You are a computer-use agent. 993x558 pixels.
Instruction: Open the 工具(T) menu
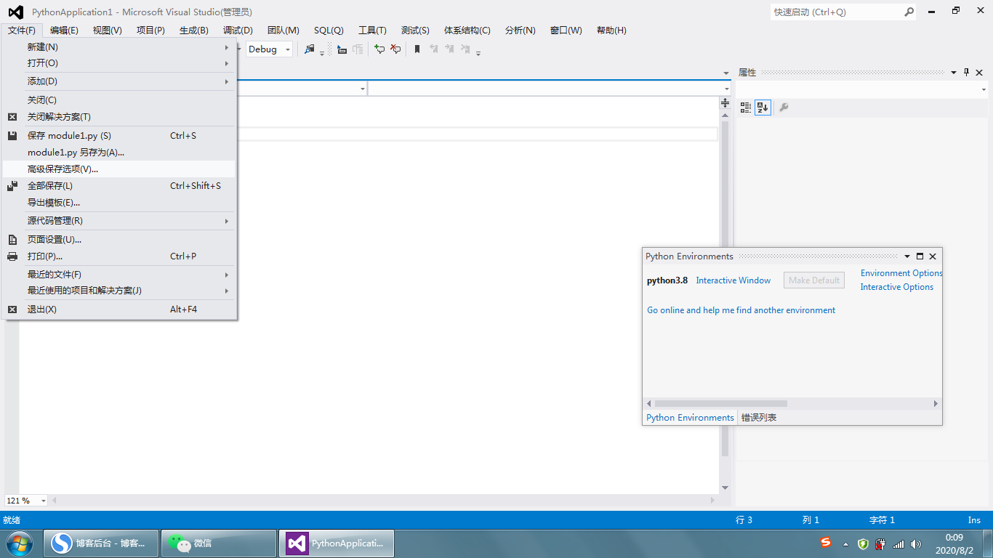click(x=372, y=30)
